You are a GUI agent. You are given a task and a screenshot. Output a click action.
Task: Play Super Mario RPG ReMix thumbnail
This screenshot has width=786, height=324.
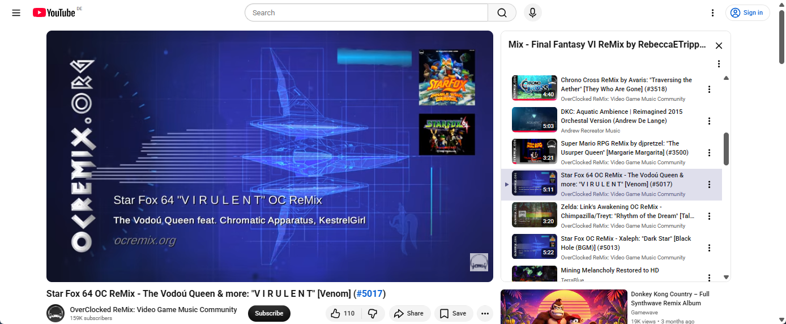pyautogui.click(x=535, y=151)
